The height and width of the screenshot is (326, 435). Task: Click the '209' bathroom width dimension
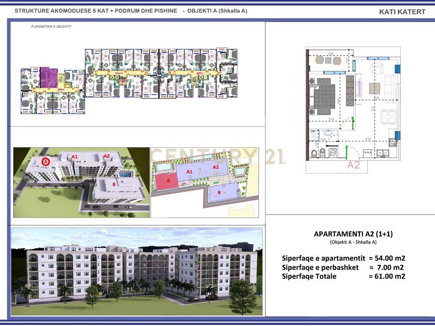[x=323, y=139]
